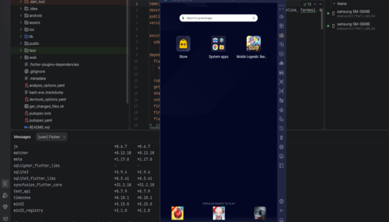Viewport: 389px width, 222px height.
Task: Open the media manager picture icon
Action: click(x=281, y=100)
